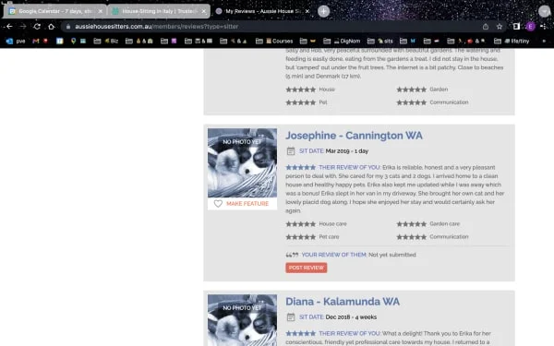The image size is (554, 346).
Task: Click the Pet care star rating
Action: pyautogui.click(x=301, y=237)
